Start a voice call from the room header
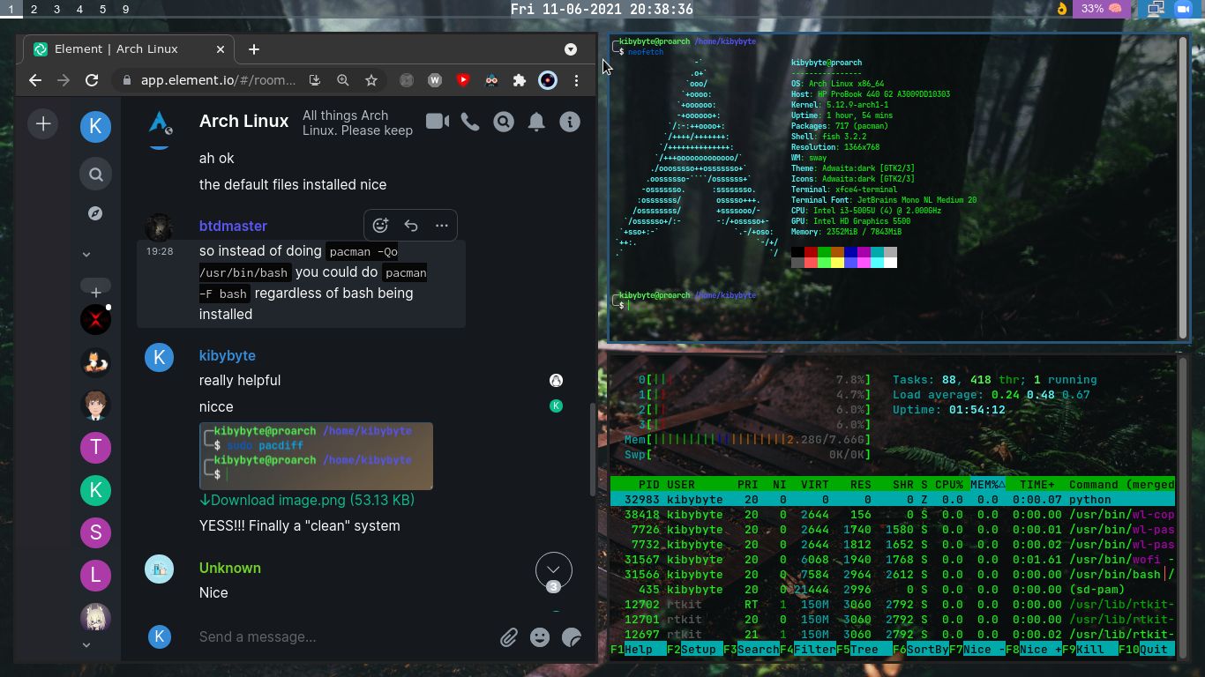Screen dimensions: 1205x677 470,122
